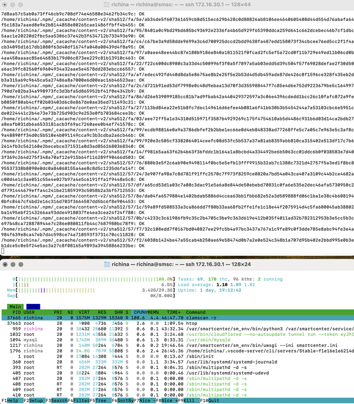Click the Tasks count line in htop
The height and width of the screenshot is (404, 354).
point(230,279)
